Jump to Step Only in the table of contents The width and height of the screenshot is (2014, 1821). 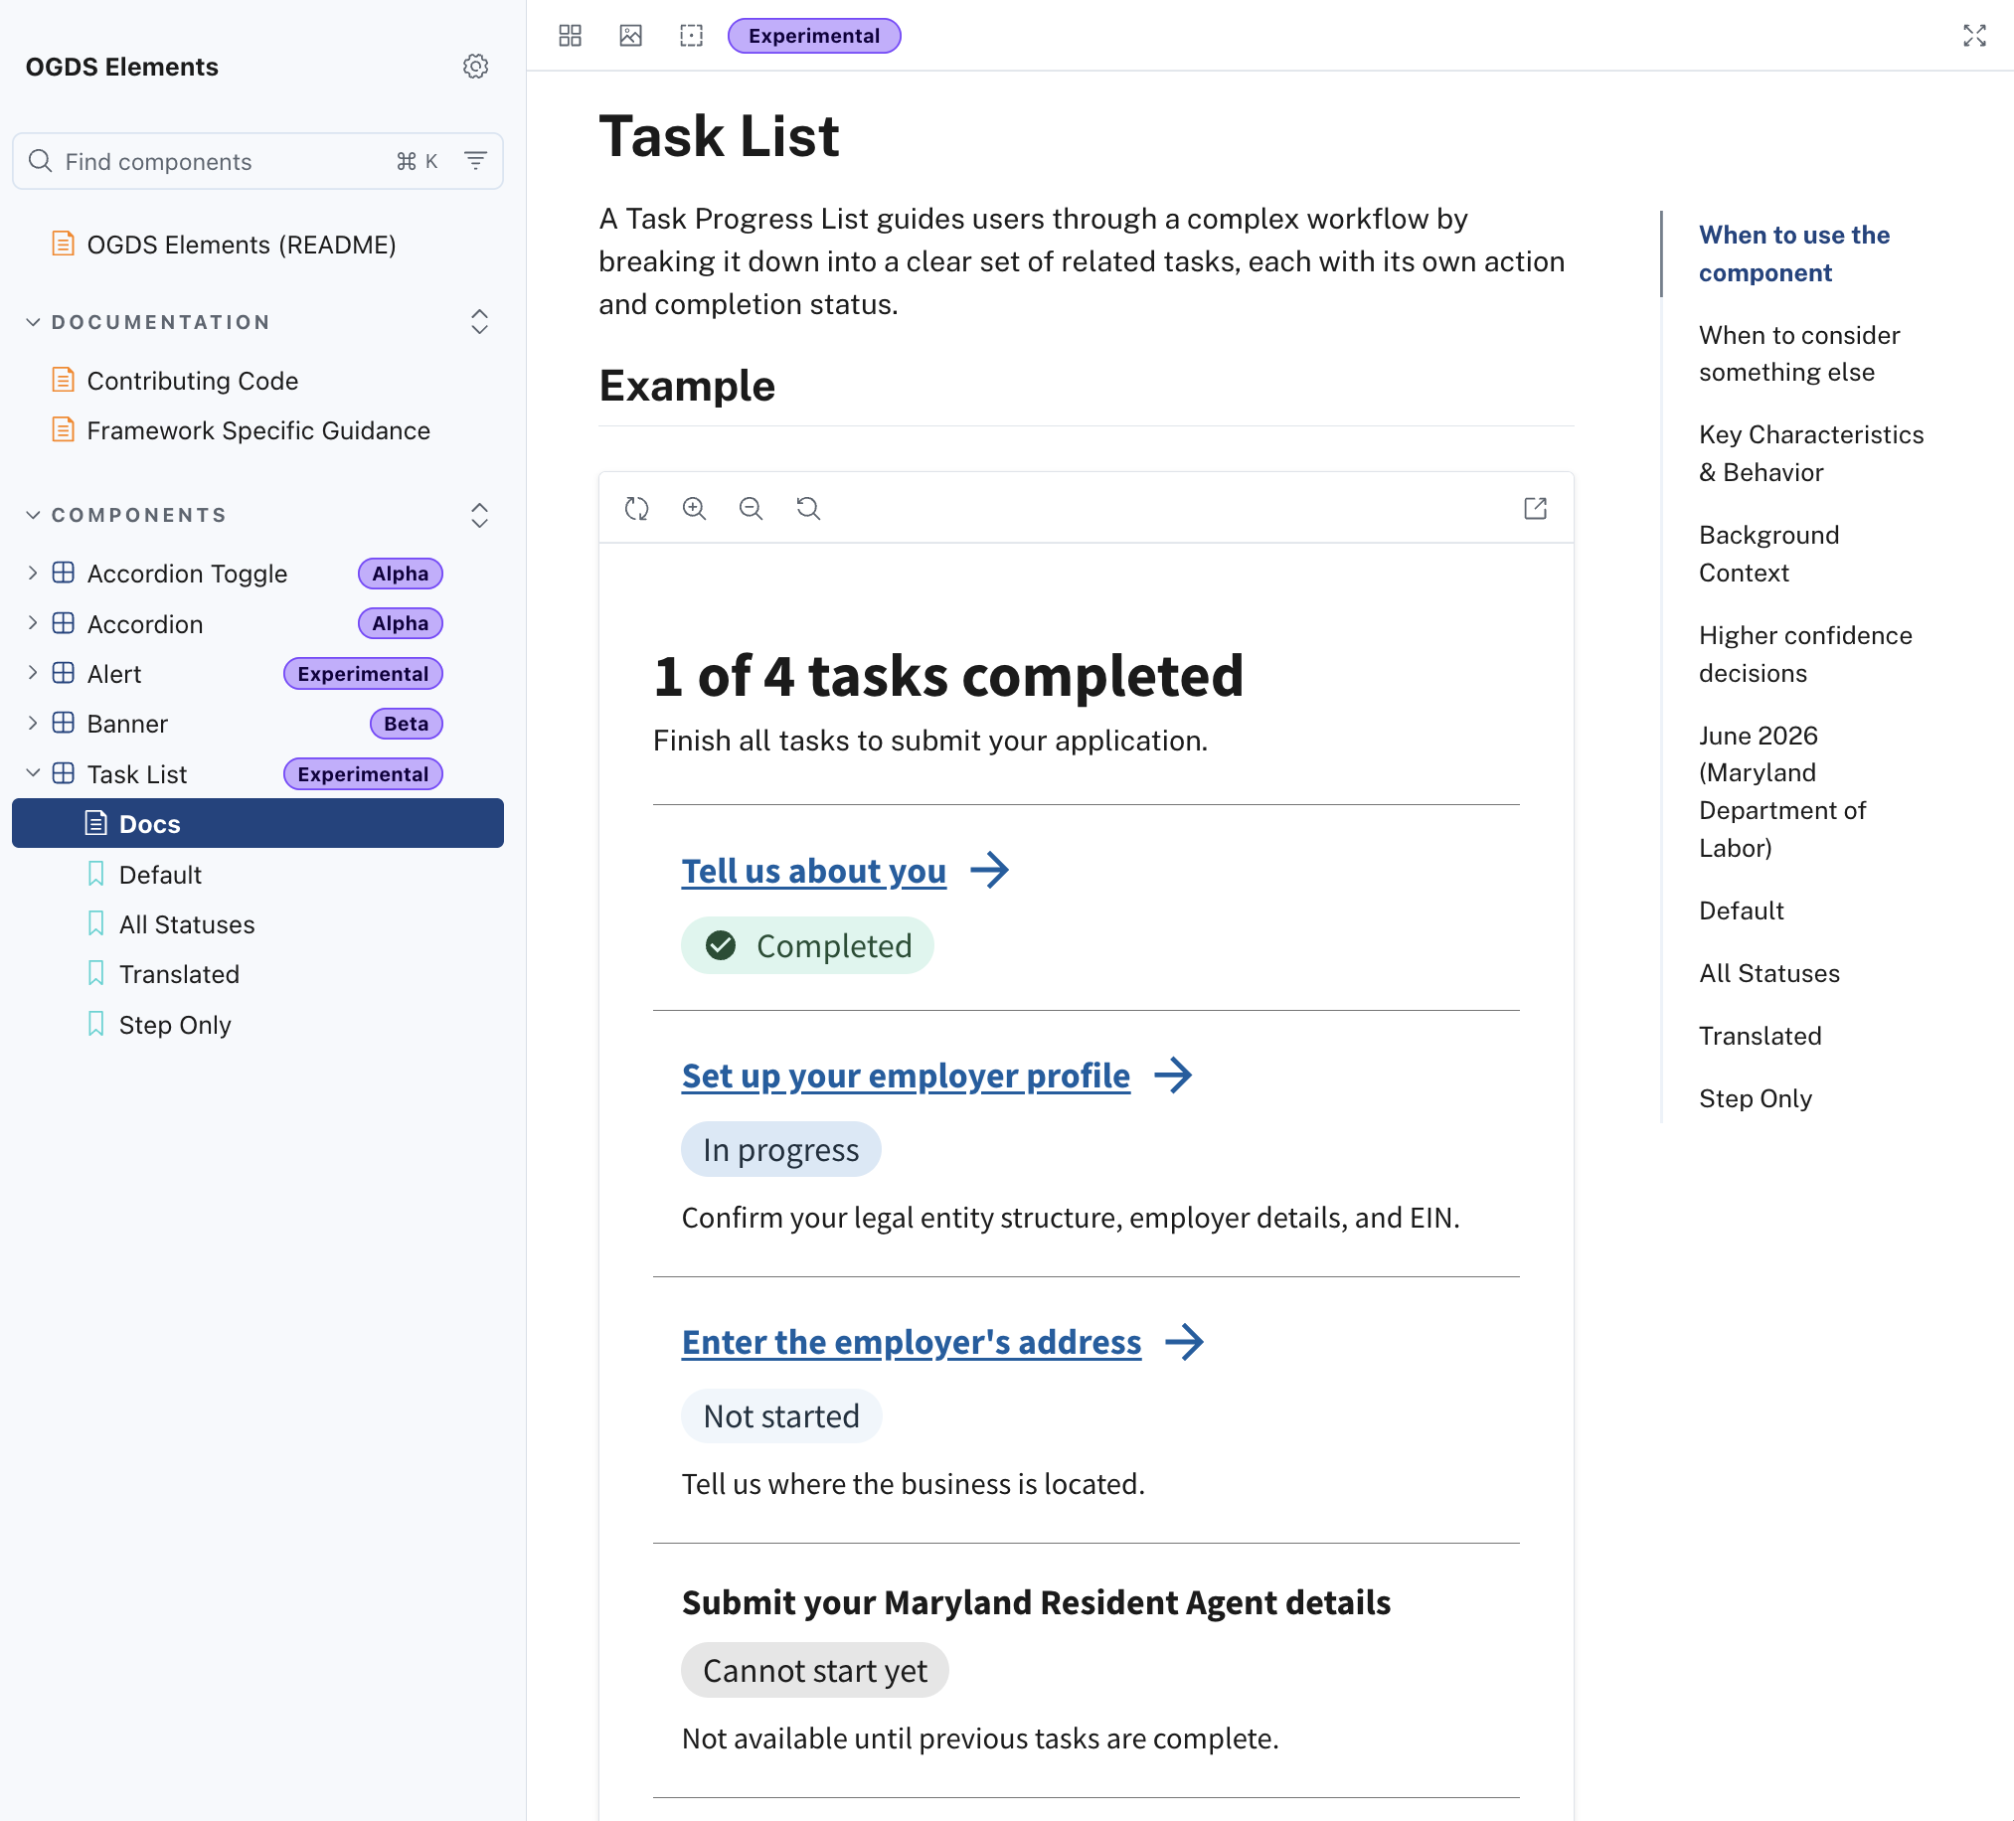click(x=1756, y=1097)
